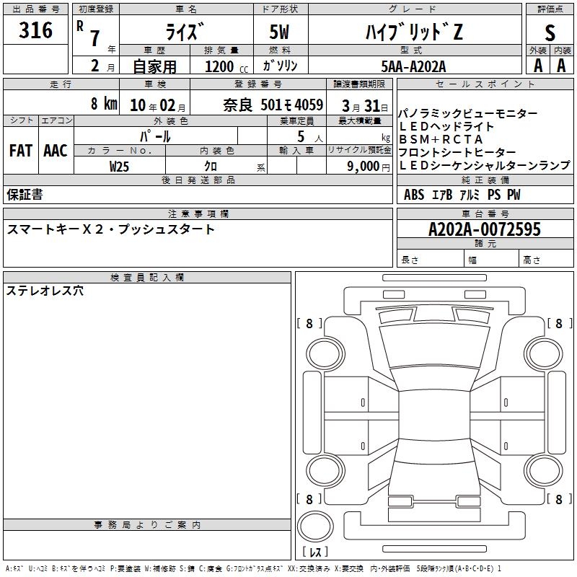Click 保証書 in later-shipped parts
This screenshot has height=577, width=577.
(x=25, y=194)
